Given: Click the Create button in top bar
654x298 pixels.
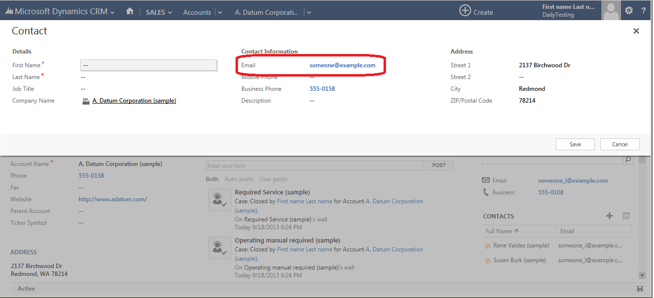Looking at the screenshot, I should pos(476,11).
